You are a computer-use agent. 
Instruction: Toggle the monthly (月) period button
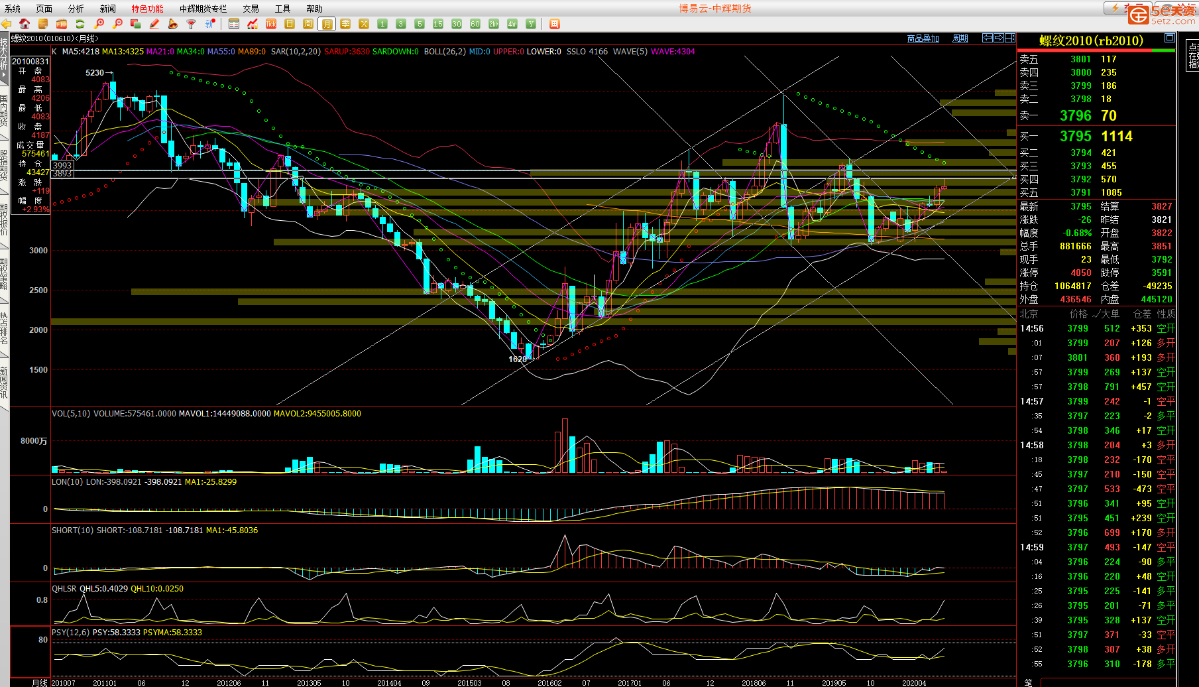[327, 24]
